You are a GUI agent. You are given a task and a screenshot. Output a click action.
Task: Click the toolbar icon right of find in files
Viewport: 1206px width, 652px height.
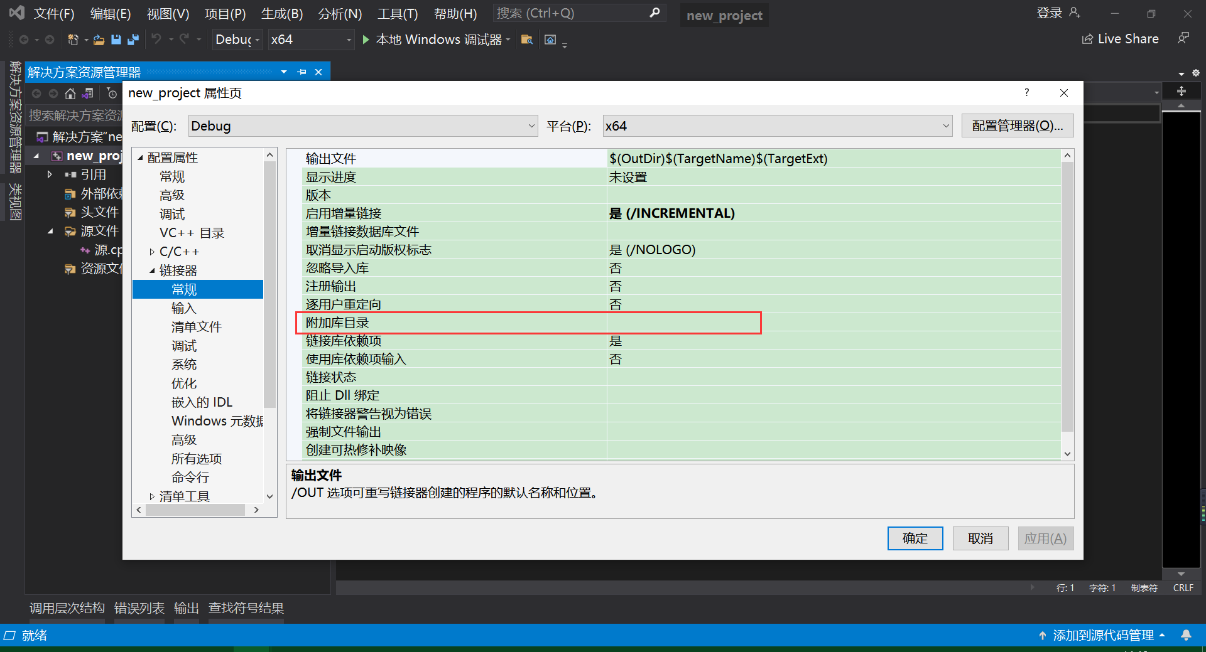[550, 40]
